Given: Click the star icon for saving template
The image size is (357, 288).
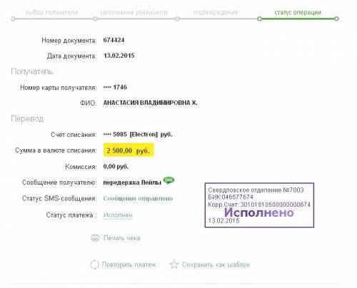Looking at the screenshot, I should point(174,264).
